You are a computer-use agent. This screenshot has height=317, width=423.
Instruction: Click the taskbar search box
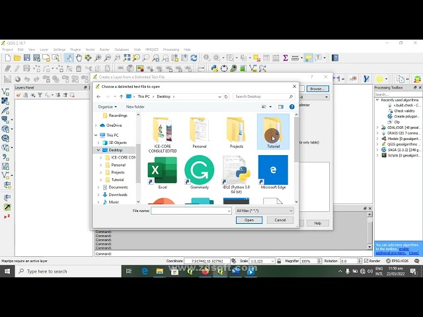click(68, 271)
